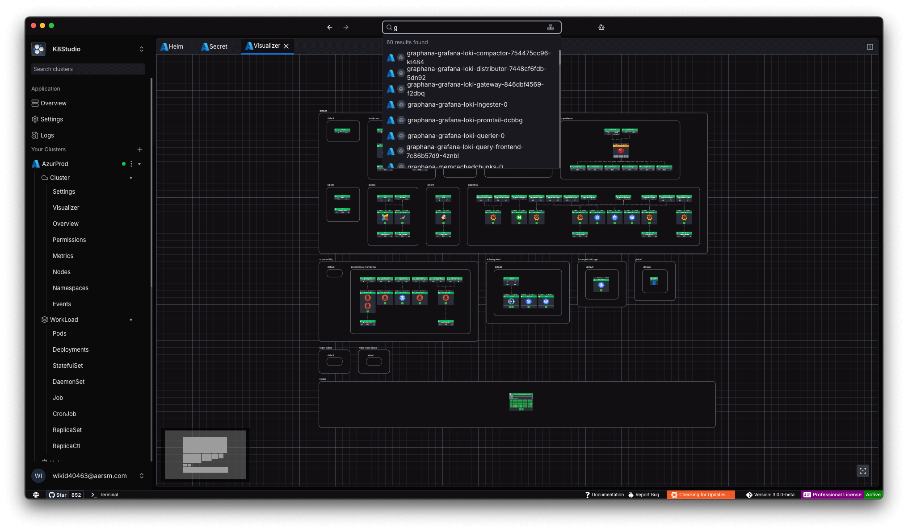Open Visualizer in the Cluster tree
The width and height of the screenshot is (908, 532).
[x=66, y=208]
